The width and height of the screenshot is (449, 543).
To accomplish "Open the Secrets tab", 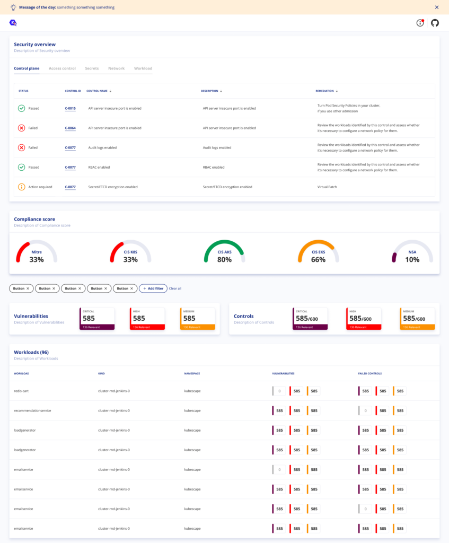I will click(x=92, y=68).
